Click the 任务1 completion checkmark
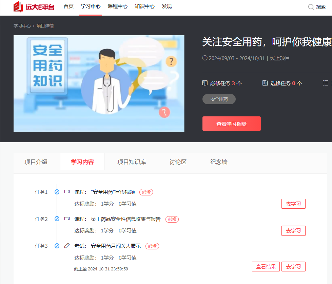Image resolution: width=332 pixels, height=284 pixels. [57, 192]
